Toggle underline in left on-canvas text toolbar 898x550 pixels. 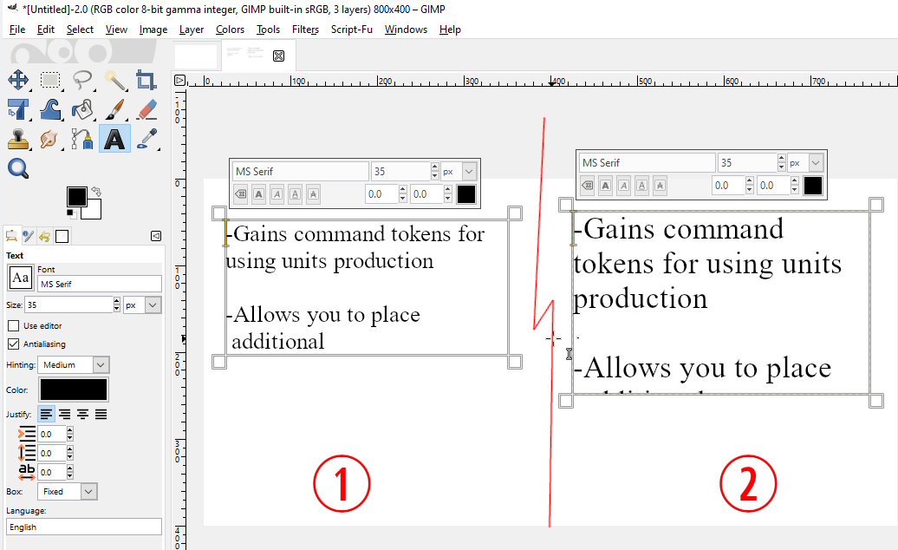pyautogui.click(x=295, y=194)
